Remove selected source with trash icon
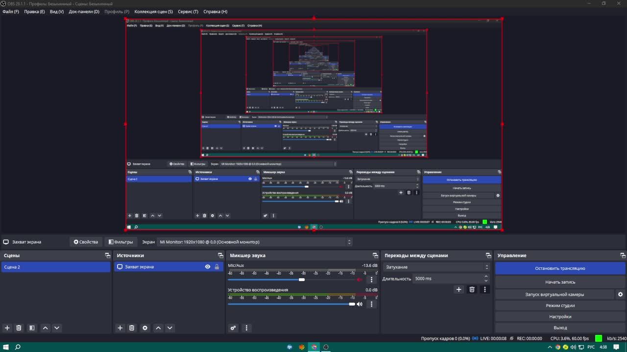The width and height of the screenshot is (627, 352). (132, 328)
